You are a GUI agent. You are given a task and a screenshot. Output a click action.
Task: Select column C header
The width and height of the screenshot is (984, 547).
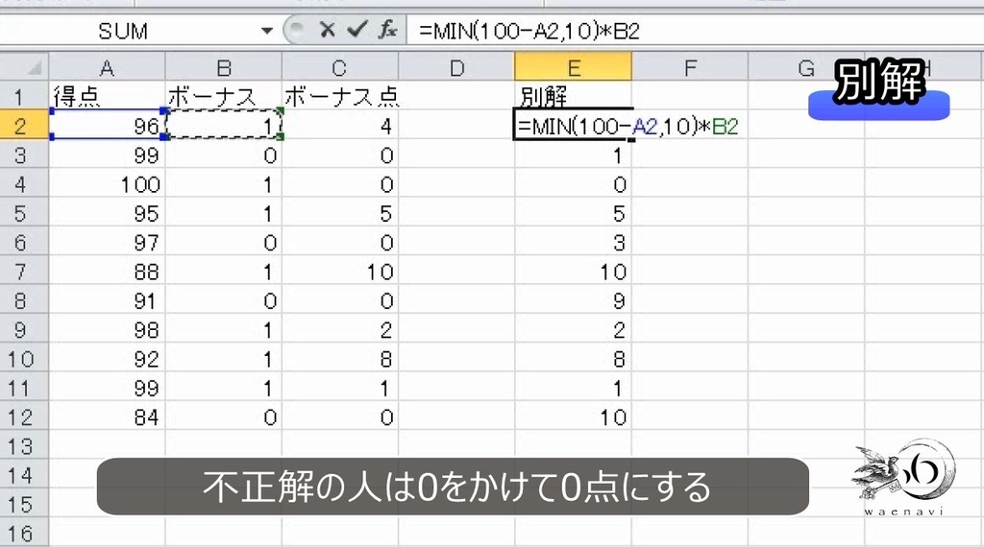pos(339,67)
